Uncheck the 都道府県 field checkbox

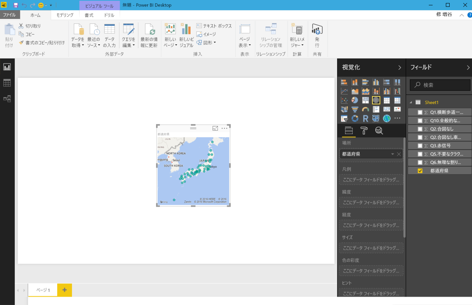click(420, 171)
